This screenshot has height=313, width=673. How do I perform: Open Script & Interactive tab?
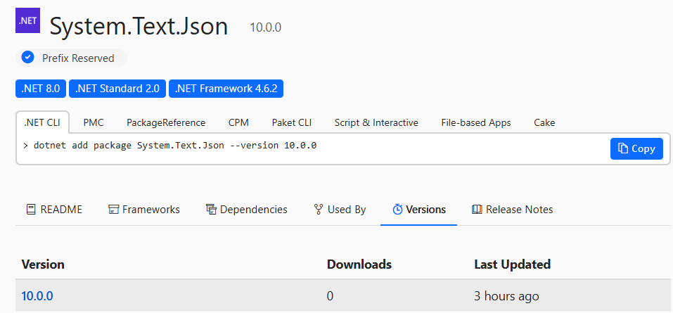(376, 122)
